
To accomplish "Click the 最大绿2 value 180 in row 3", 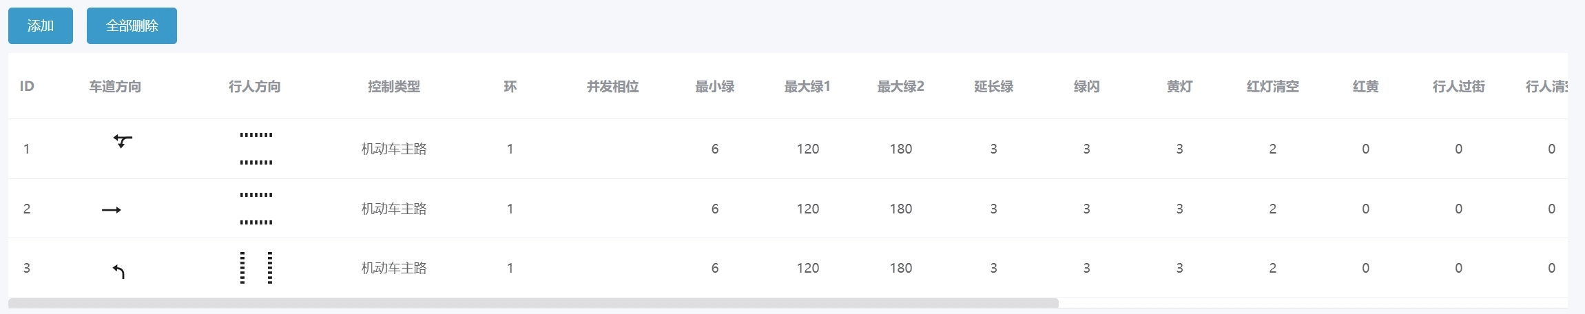I will coord(901,268).
